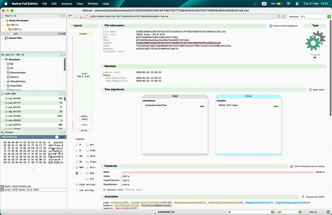332x215 pixels.
Task: Click the HighXrefLoopingFunction anomaly link
Action: [291, 203]
